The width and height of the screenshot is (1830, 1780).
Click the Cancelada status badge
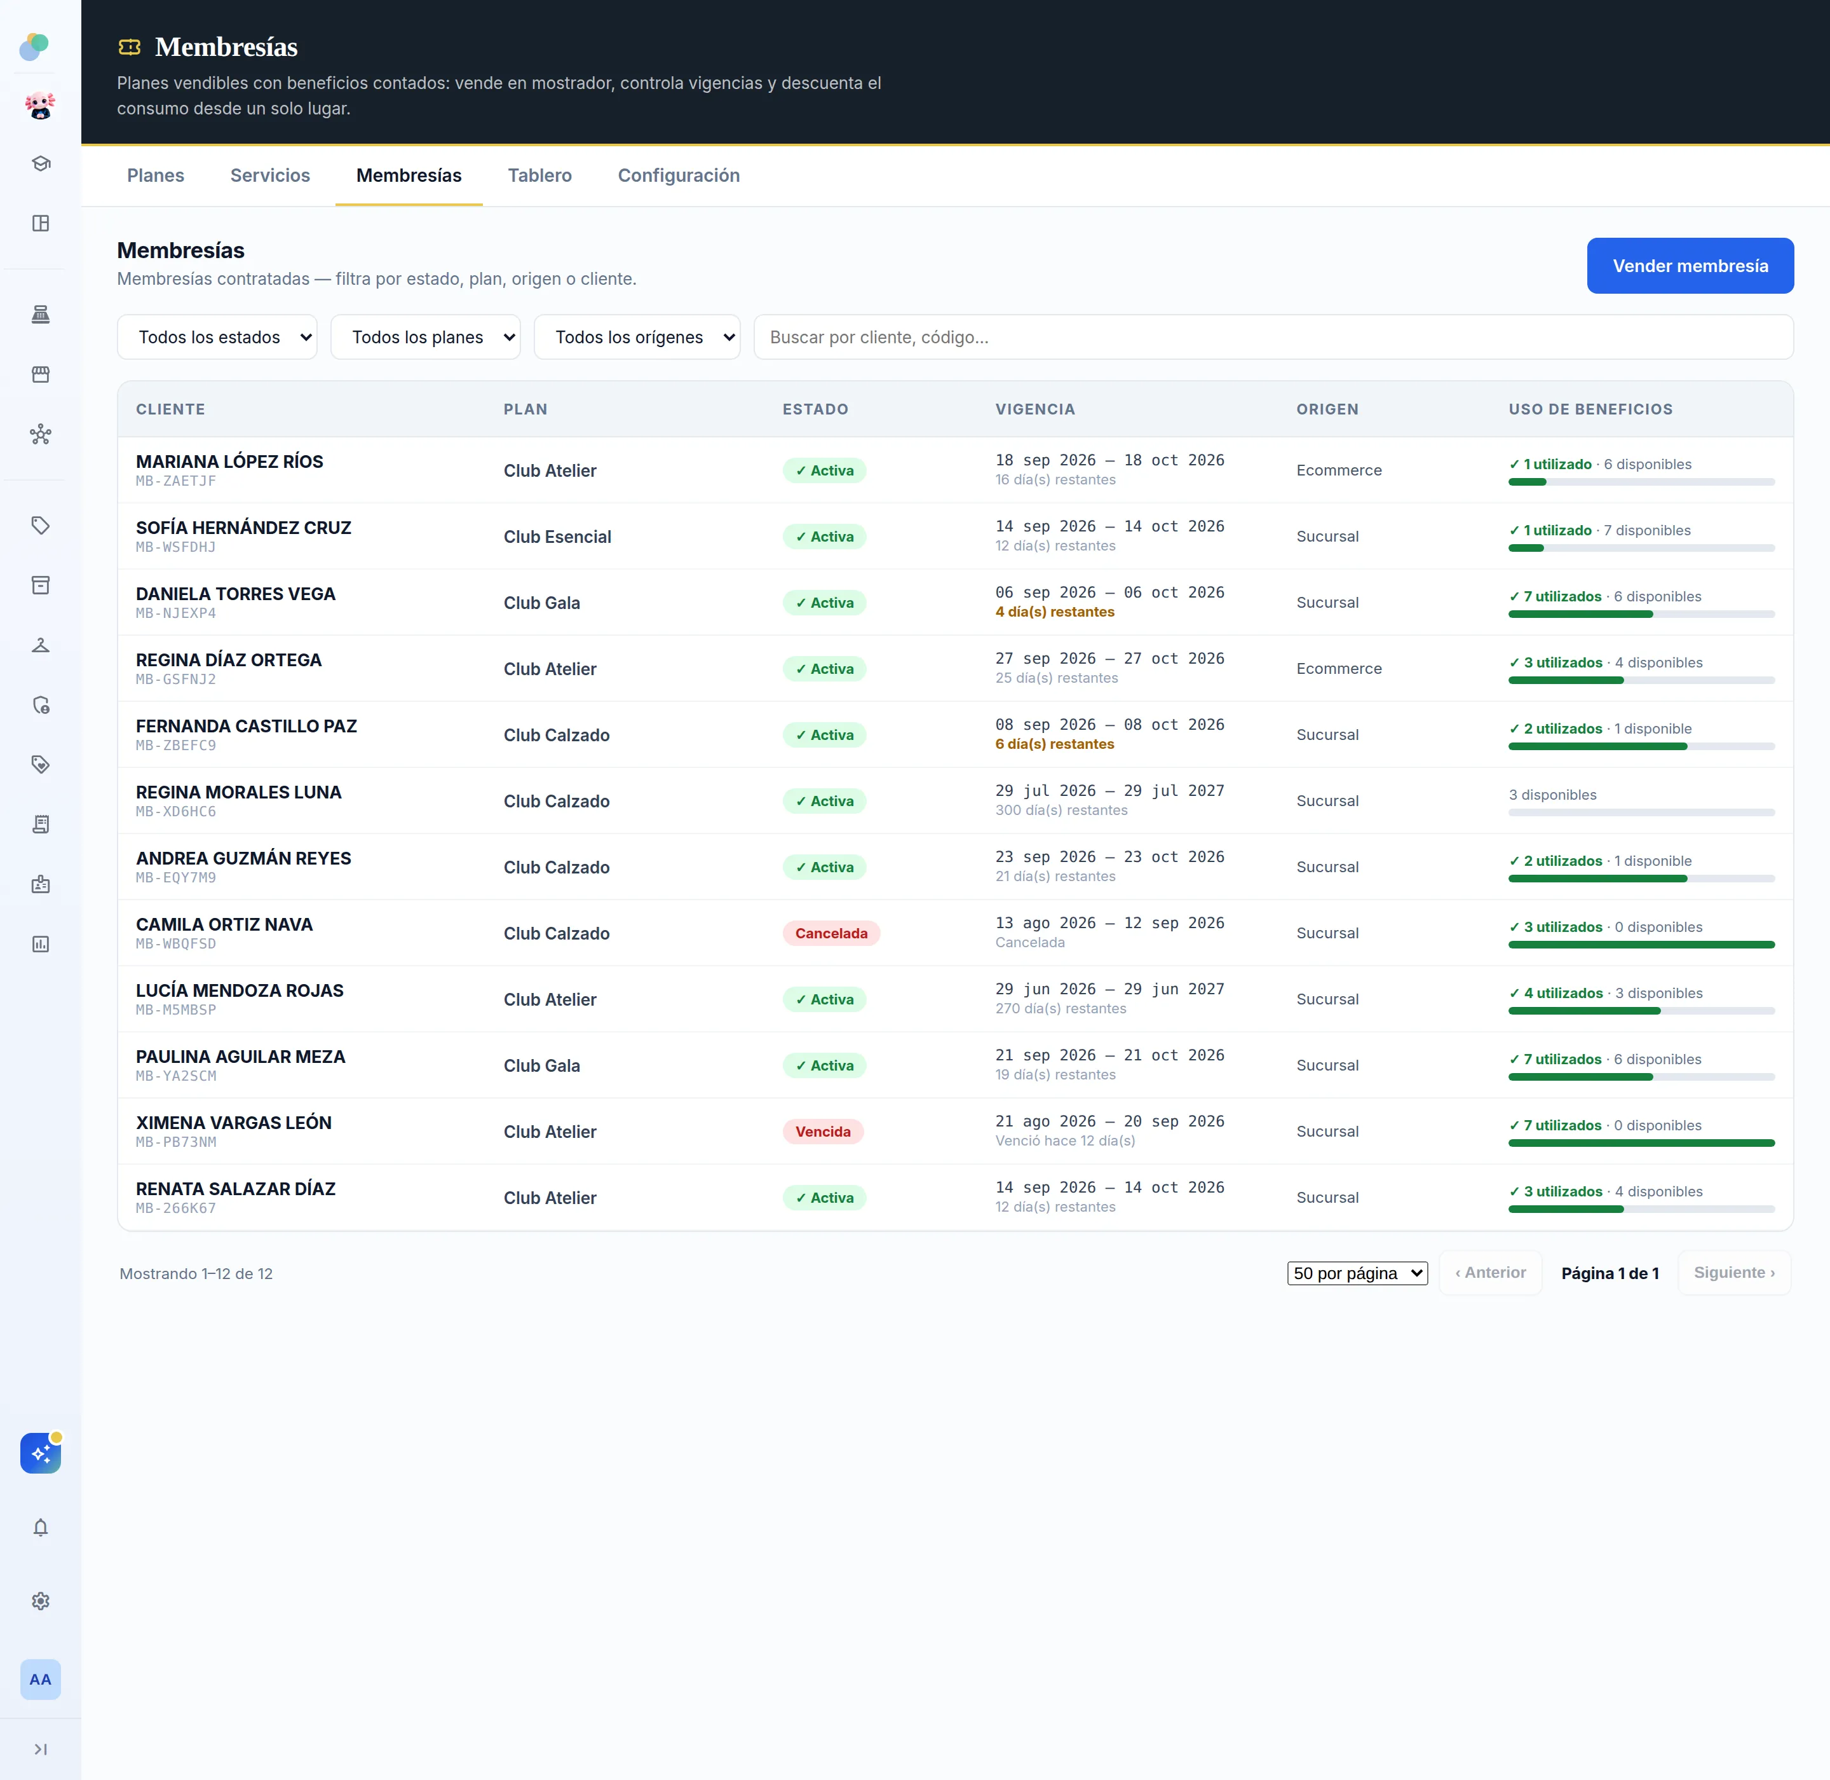(831, 934)
